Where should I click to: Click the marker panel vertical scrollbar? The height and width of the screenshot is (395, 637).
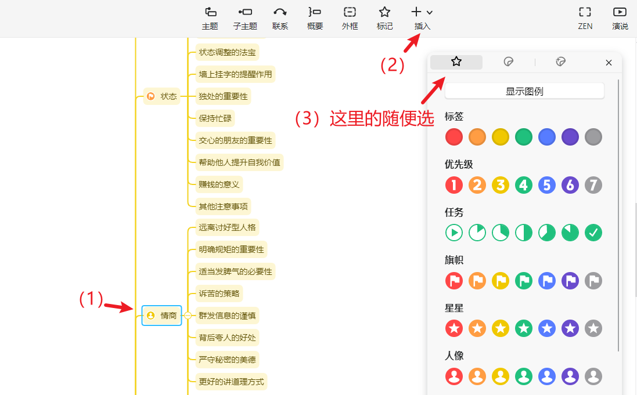(618, 215)
